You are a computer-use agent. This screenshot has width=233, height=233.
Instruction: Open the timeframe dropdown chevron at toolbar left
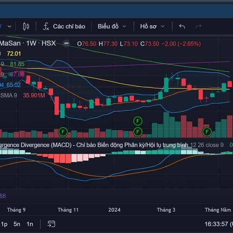[9, 26]
